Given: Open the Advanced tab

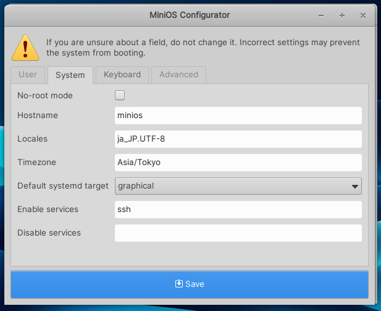Looking at the screenshot, I should (178, 75).
